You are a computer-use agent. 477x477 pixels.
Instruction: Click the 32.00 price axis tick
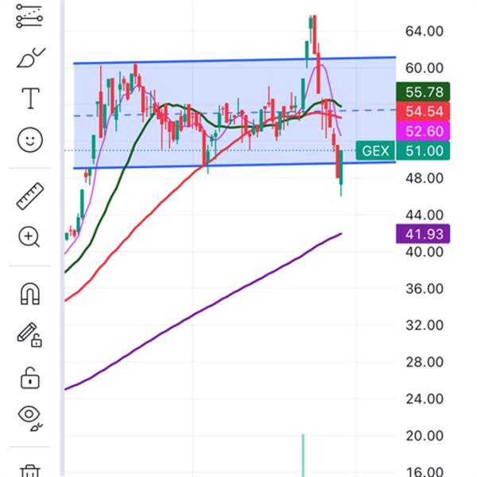424,325
